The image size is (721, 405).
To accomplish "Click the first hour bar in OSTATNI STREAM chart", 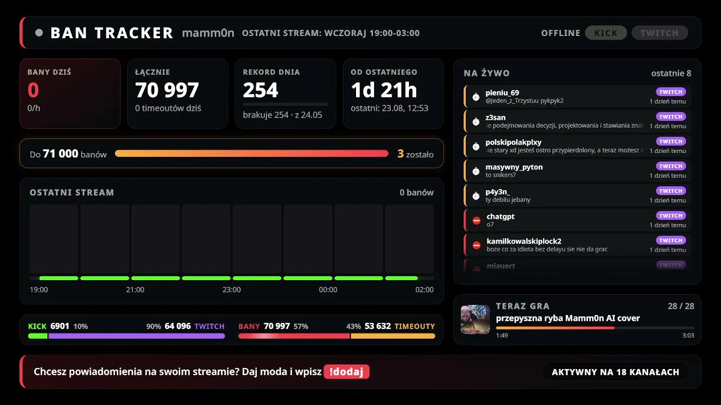I will pyautogui.click(x=54, y=239).
